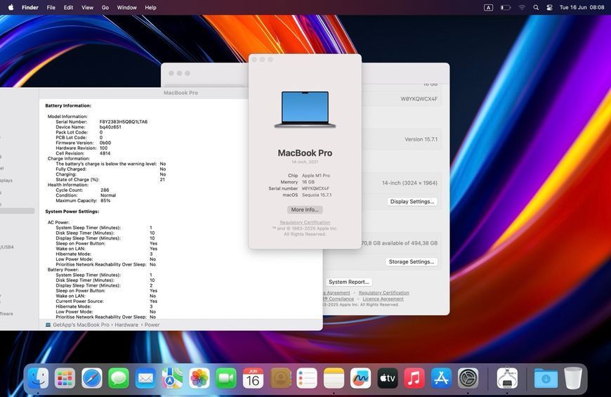This screenshot has height=397, width=611.
Task: Open Control Center in menu bar
Action: pyautogui.click(x=549, y=8)
